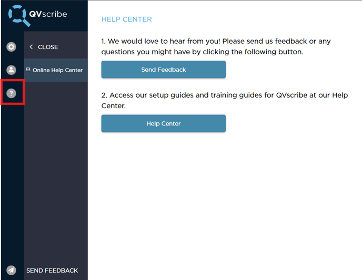The width and height of the screenshot is (362, 280).
Task: Open the user account profile icon
Action: [11, 70]
